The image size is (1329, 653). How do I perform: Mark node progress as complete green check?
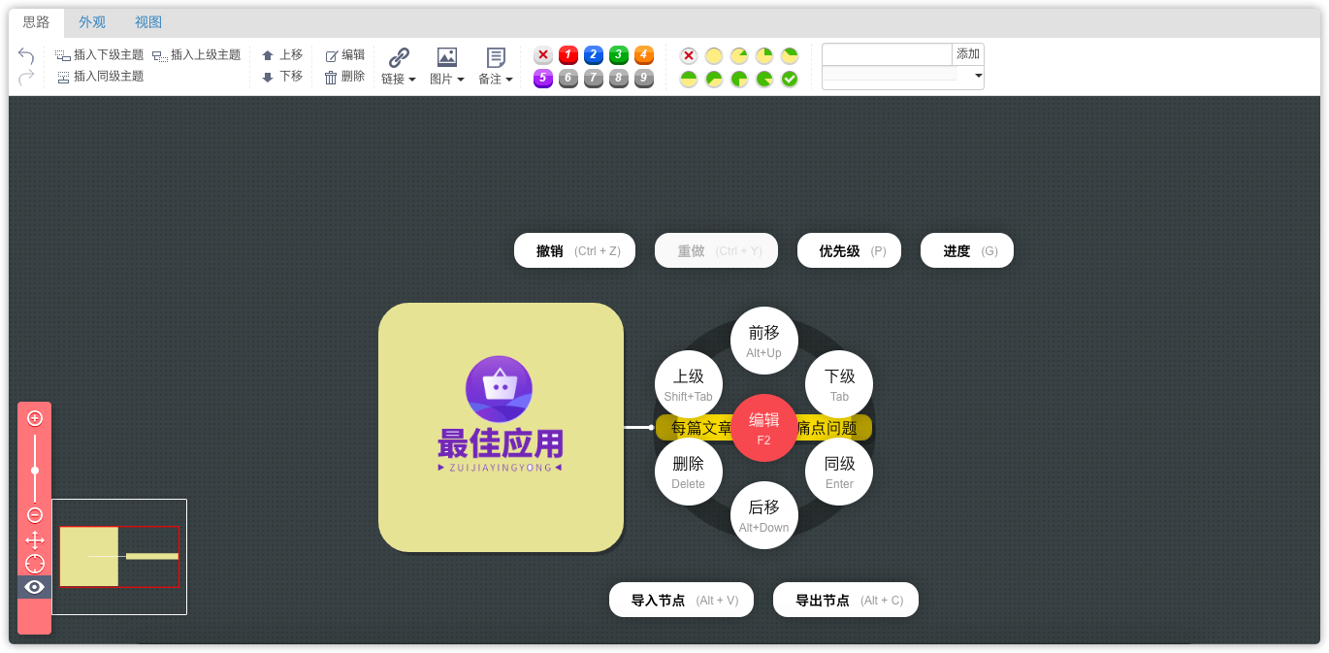click(x=789, y=78)
